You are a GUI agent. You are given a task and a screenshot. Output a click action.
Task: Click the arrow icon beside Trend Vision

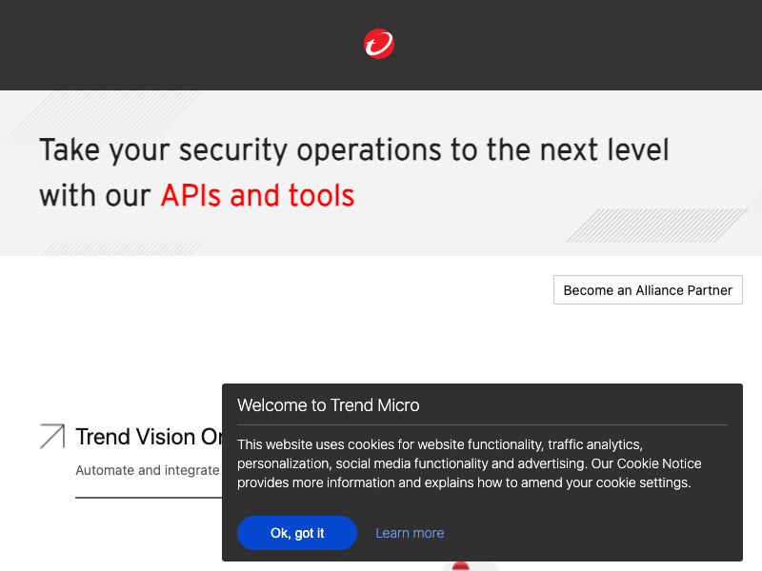pos(52,436)
